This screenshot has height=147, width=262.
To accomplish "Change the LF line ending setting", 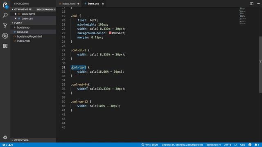I will point(236,145).
